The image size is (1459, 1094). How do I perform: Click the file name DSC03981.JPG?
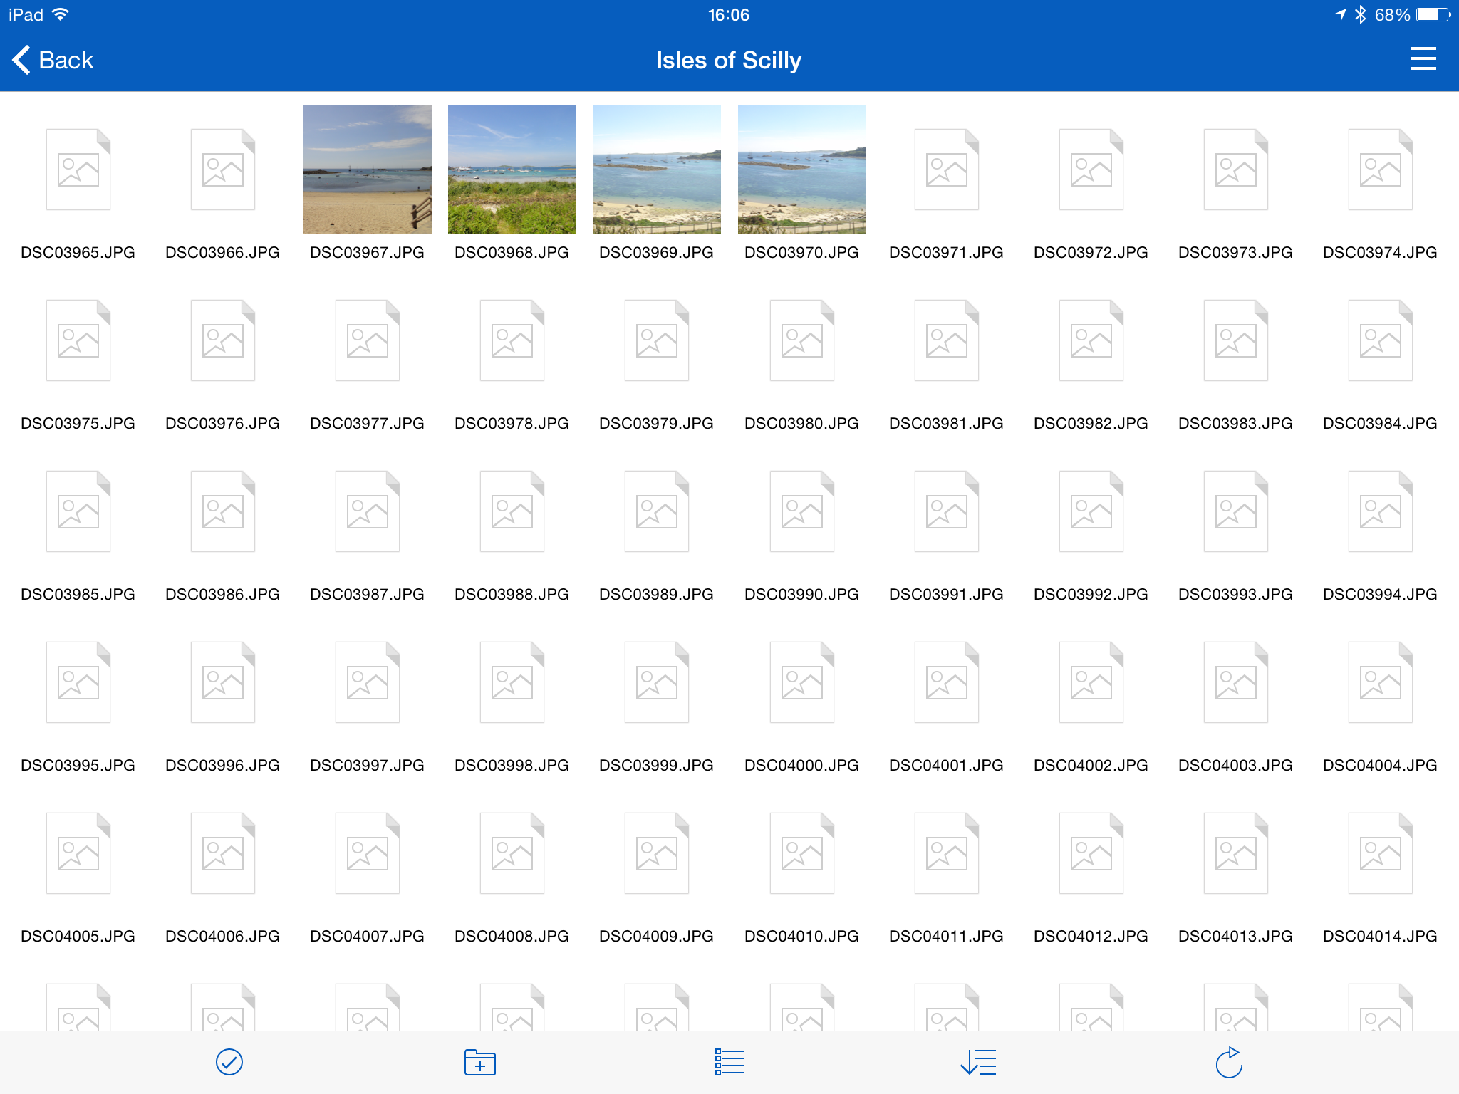coord(947,423)
